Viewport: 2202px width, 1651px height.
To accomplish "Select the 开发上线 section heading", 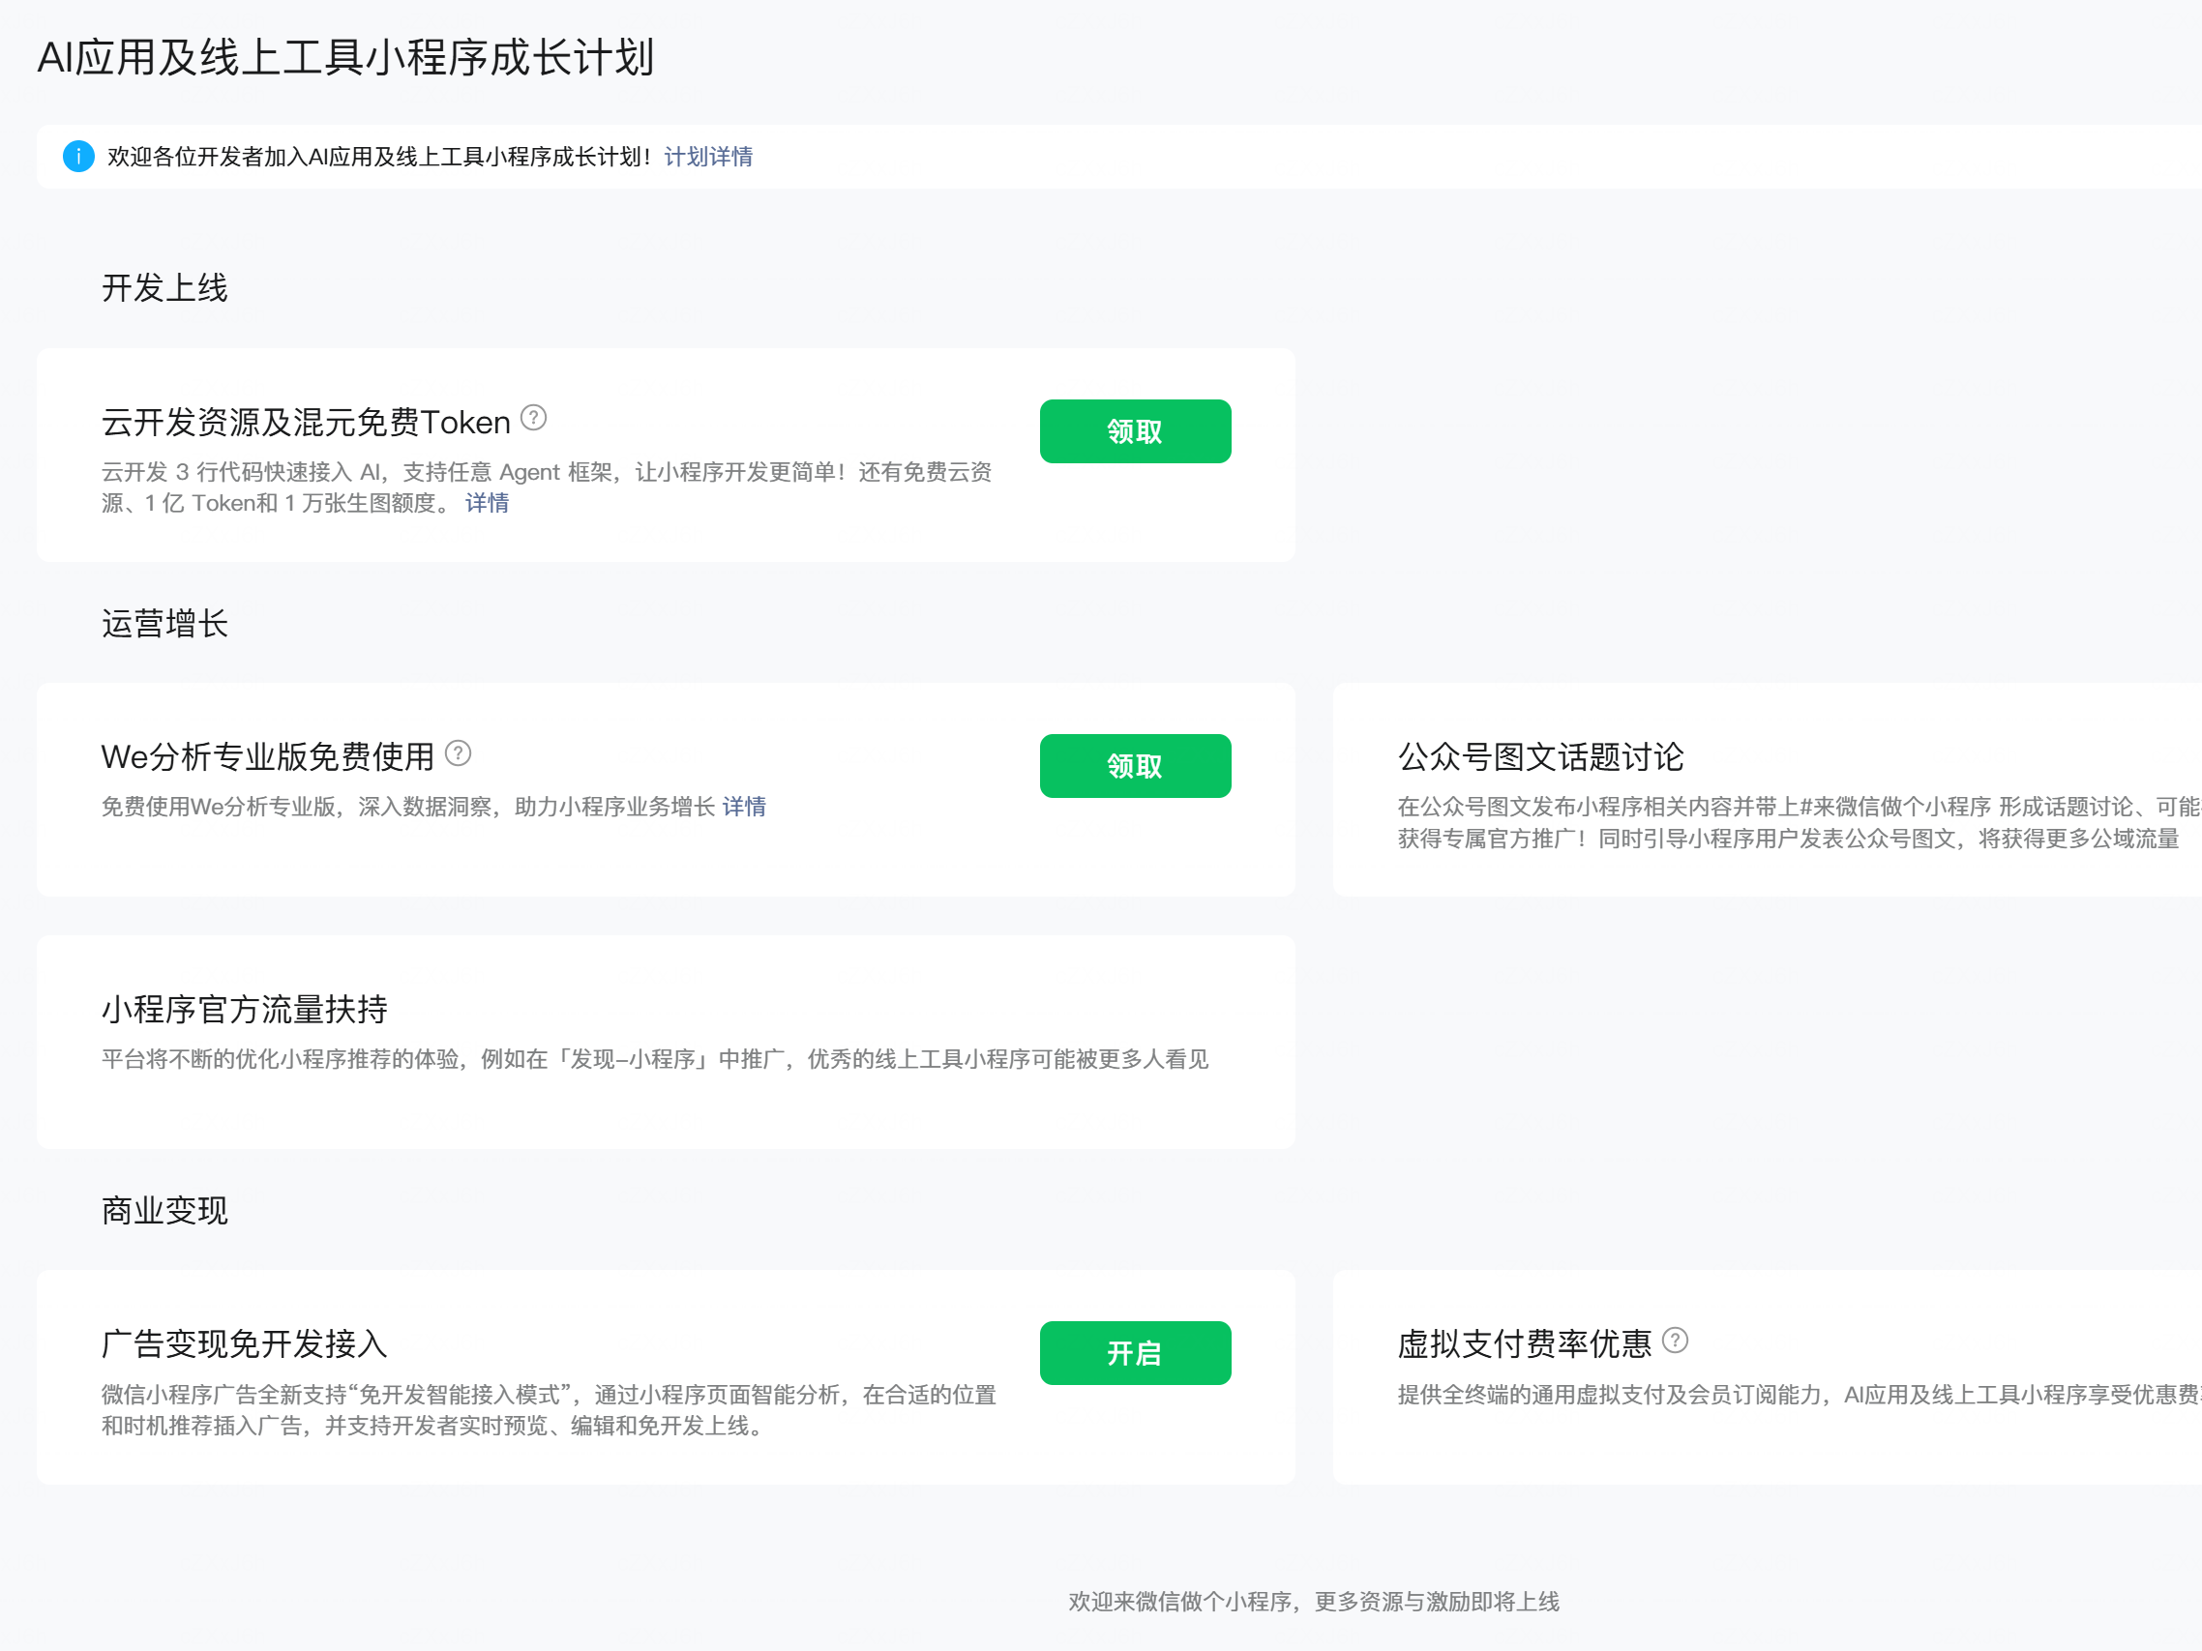I will tap(164, 287).
